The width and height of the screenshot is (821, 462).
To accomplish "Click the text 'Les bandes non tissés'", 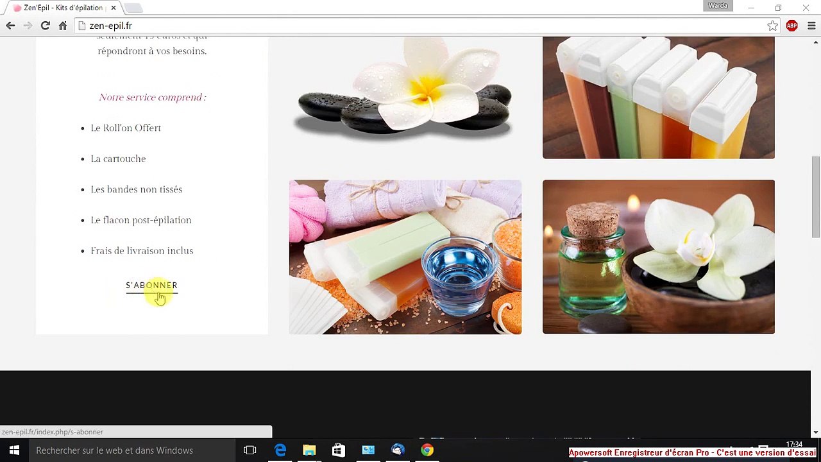I will click(137, 189).
